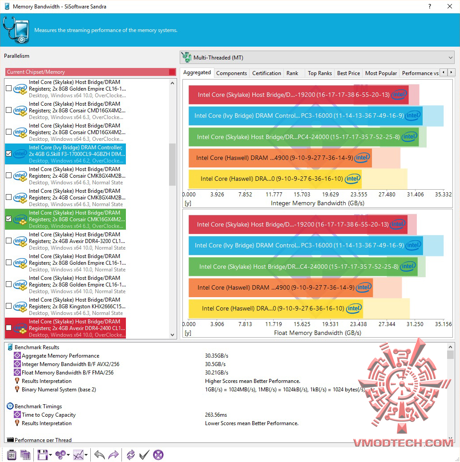Click the copy results tables icon
460x462 pixels.
(x=25, y=455)
